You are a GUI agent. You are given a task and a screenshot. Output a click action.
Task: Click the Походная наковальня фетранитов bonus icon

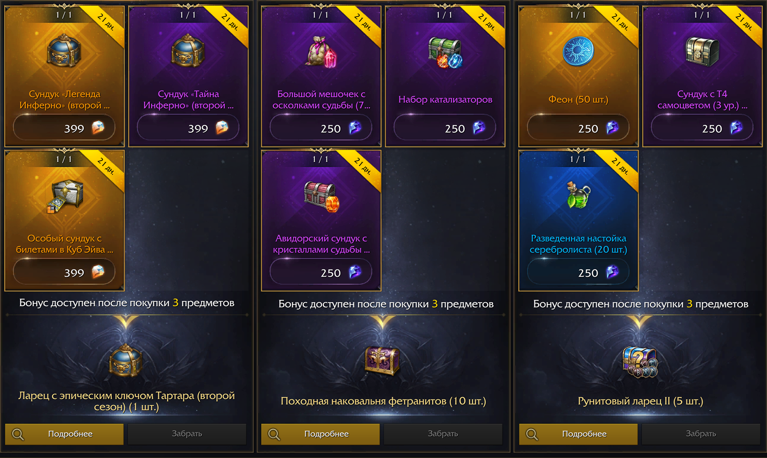(x=382, y=361)
